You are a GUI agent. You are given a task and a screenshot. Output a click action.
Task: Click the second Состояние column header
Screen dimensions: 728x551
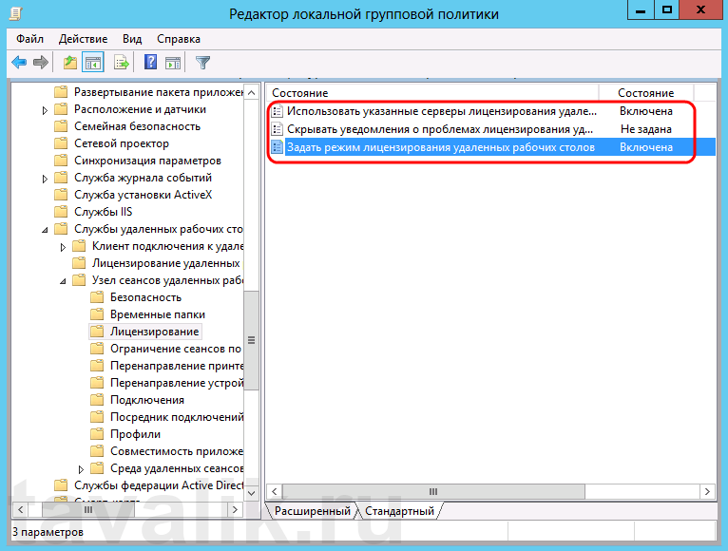(x=646, y=93)
